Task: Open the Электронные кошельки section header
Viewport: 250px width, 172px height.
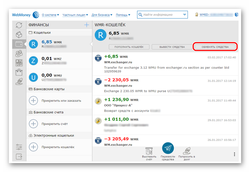Action: pyautogui.click(x=59, y=136)
